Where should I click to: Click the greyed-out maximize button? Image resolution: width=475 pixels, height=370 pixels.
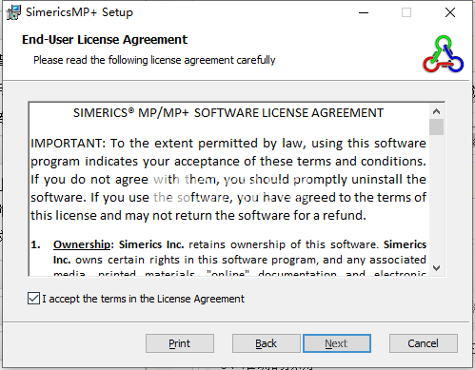click(406, 13)
